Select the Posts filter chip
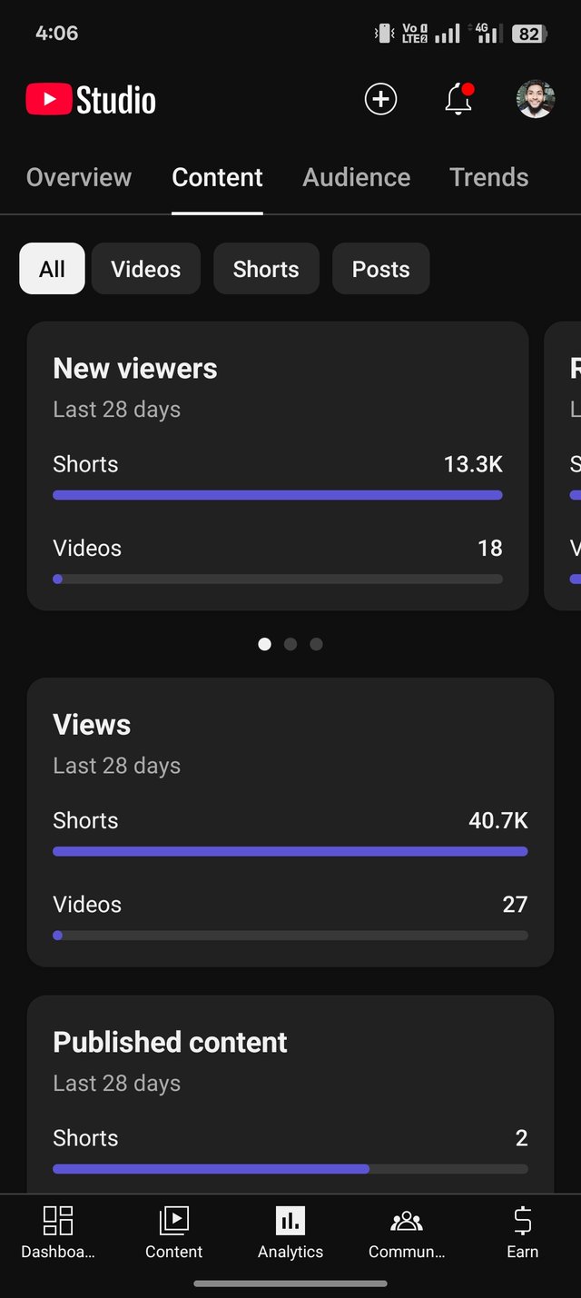The width and height of the screenshot is (581, 1298). tap(380, 269)
